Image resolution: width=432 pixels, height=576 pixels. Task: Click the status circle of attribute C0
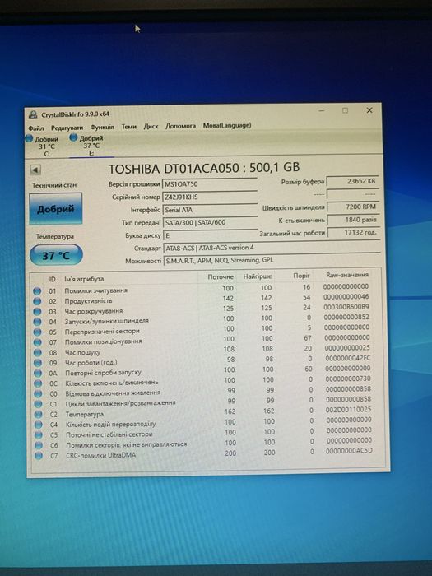(x=38, y=394)
